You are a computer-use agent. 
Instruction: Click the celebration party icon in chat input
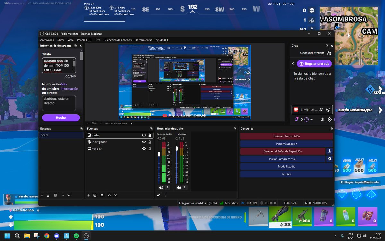tap(321, 109)
